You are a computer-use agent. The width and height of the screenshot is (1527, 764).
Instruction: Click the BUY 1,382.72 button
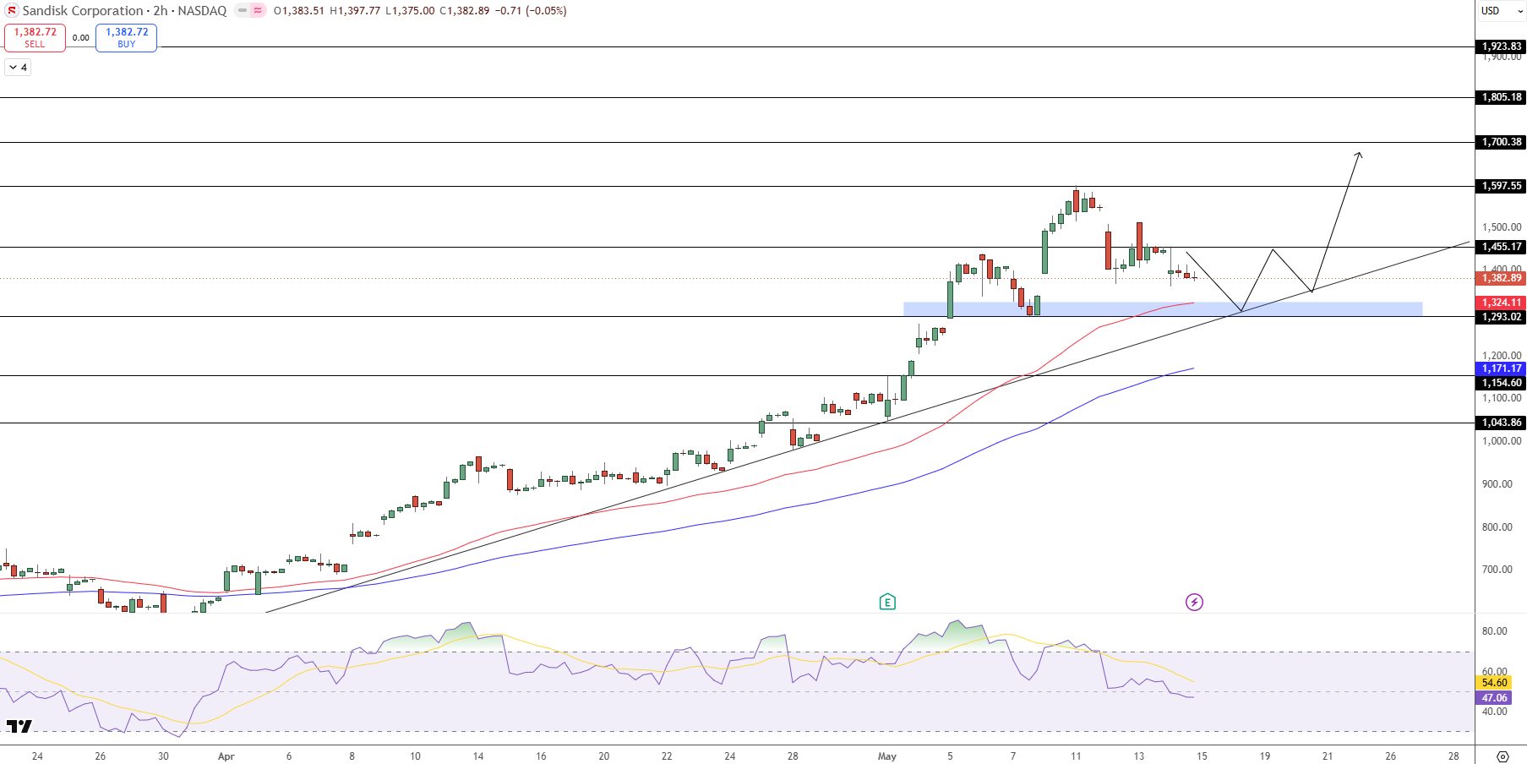pyautogui.click(x=126, y=37)
